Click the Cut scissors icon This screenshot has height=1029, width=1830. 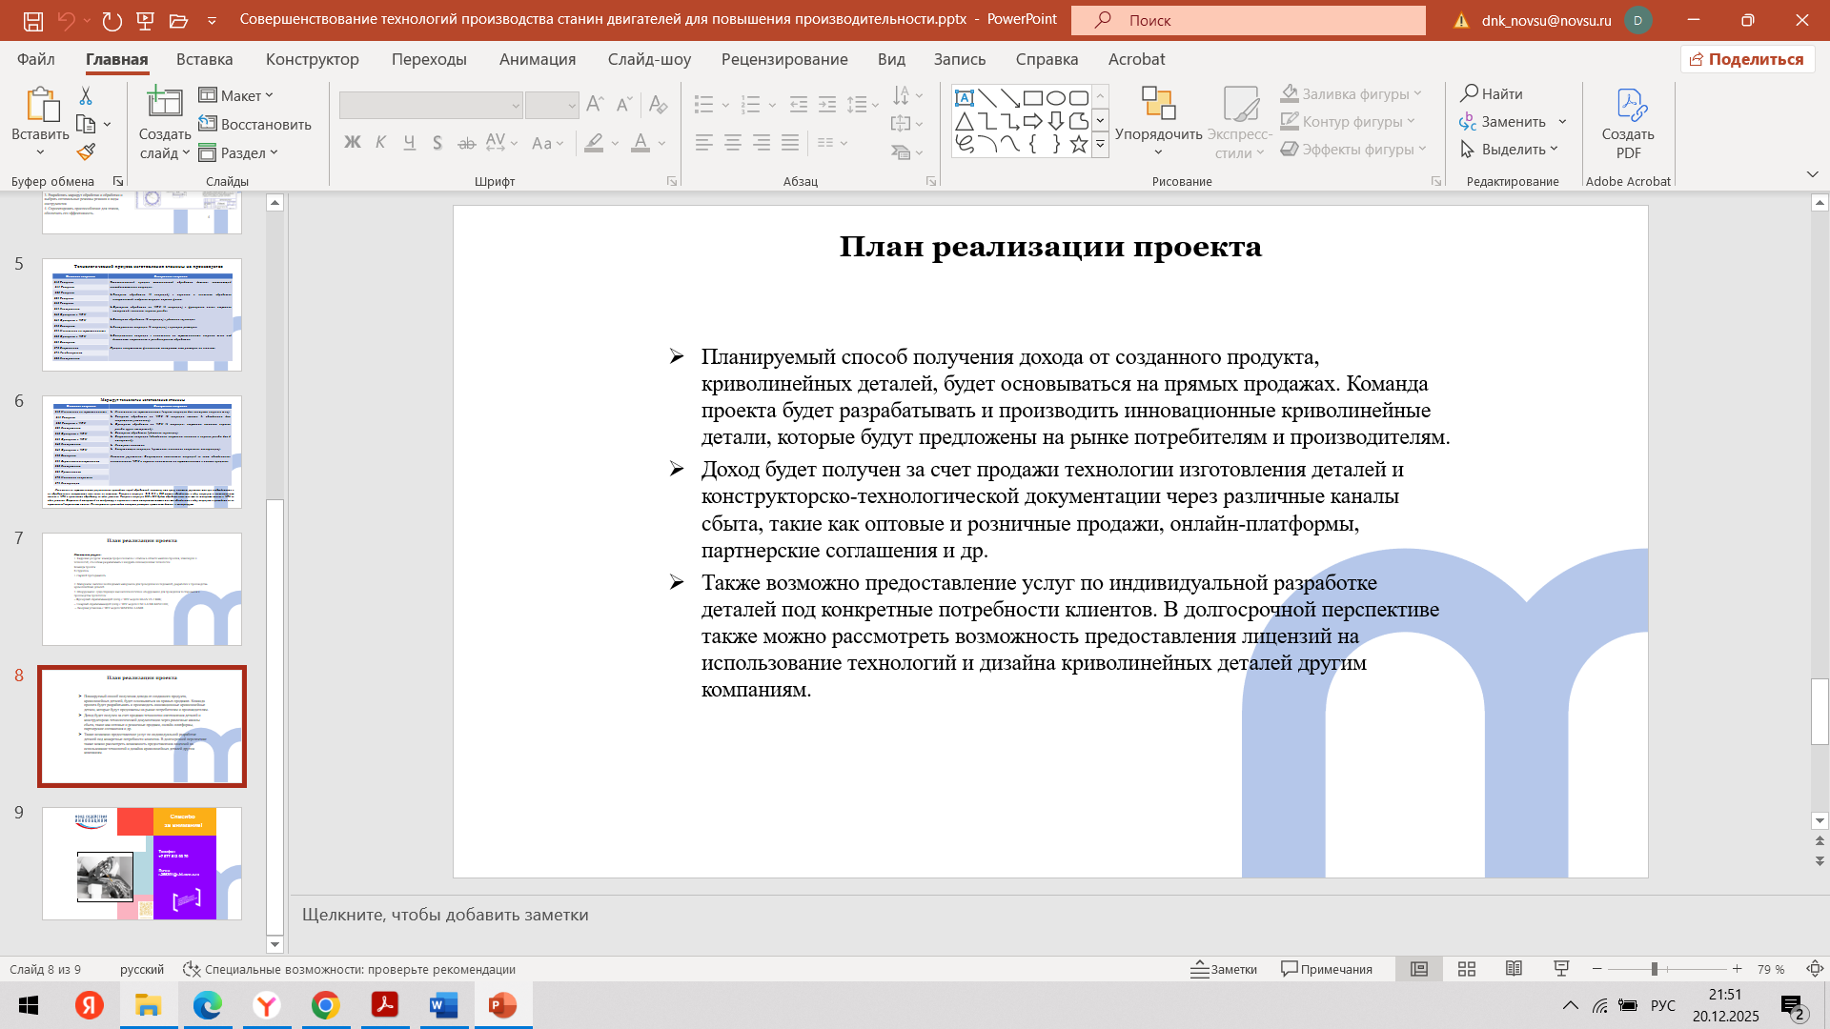[86, 96]
